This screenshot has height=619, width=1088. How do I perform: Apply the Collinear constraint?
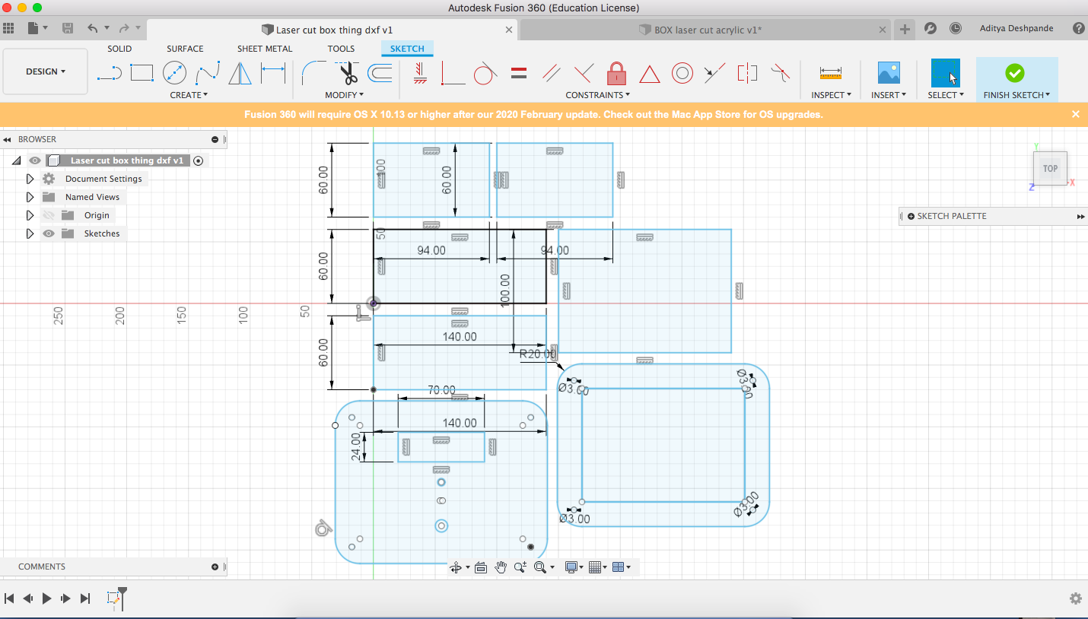(714, 73)
